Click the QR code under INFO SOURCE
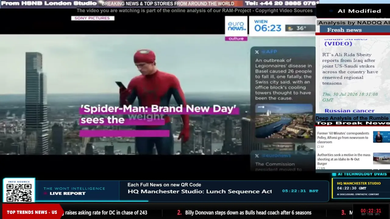 pyautogui.click(x=19, y=192)
